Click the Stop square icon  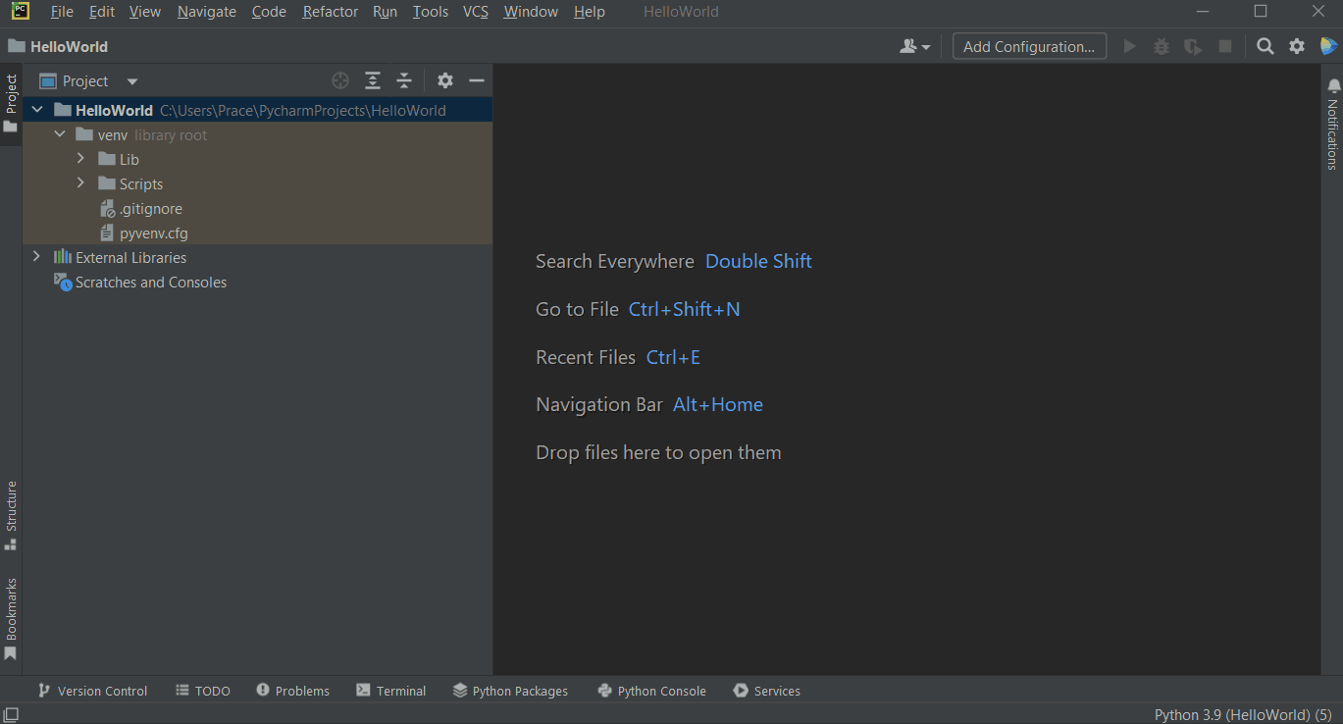[1225, 46]
